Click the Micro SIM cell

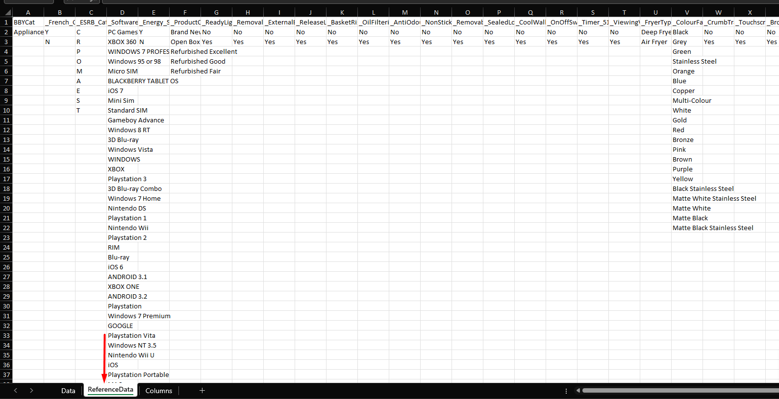[123, 71]
